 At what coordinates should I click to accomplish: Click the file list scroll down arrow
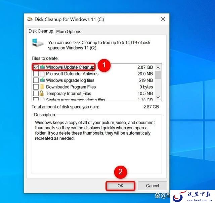[x=158, y=97]
